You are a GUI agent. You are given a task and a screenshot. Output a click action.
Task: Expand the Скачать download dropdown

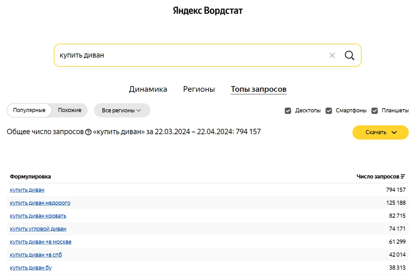[381, 132]
